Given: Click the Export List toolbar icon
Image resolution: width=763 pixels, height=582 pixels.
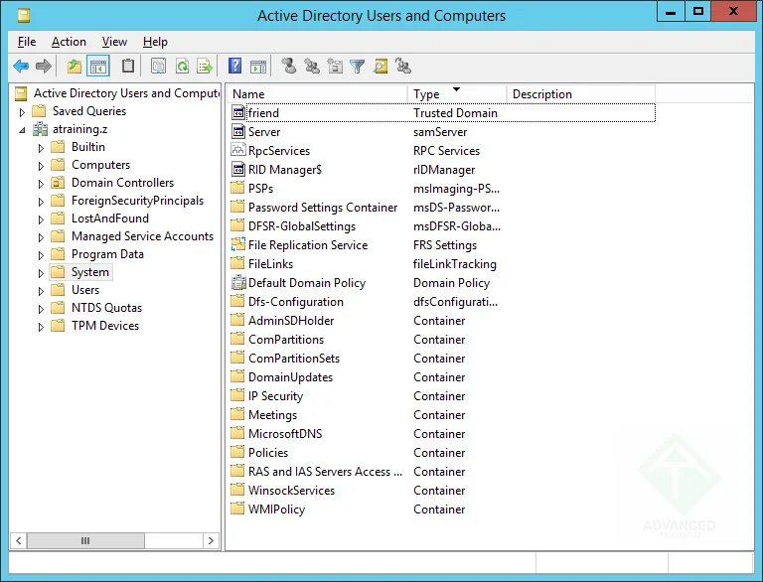Looking at the screenshot, I should click(205, 66).
